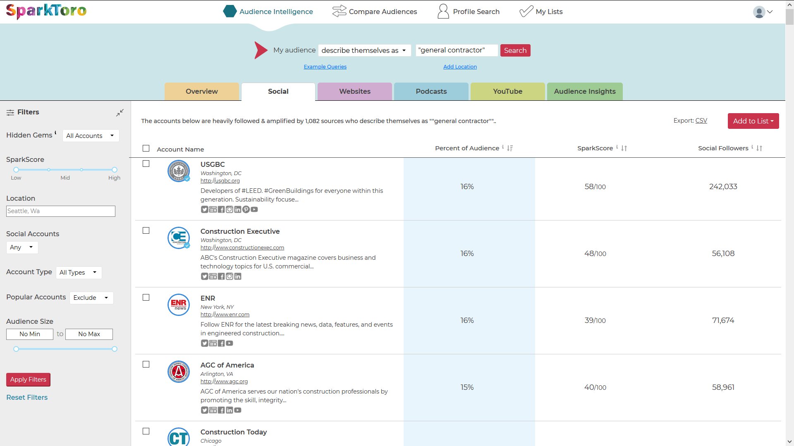Check the AGC of America checkbox
Image resolution: width=794 pixels, height=446 pixels.
tap(146, 364)
